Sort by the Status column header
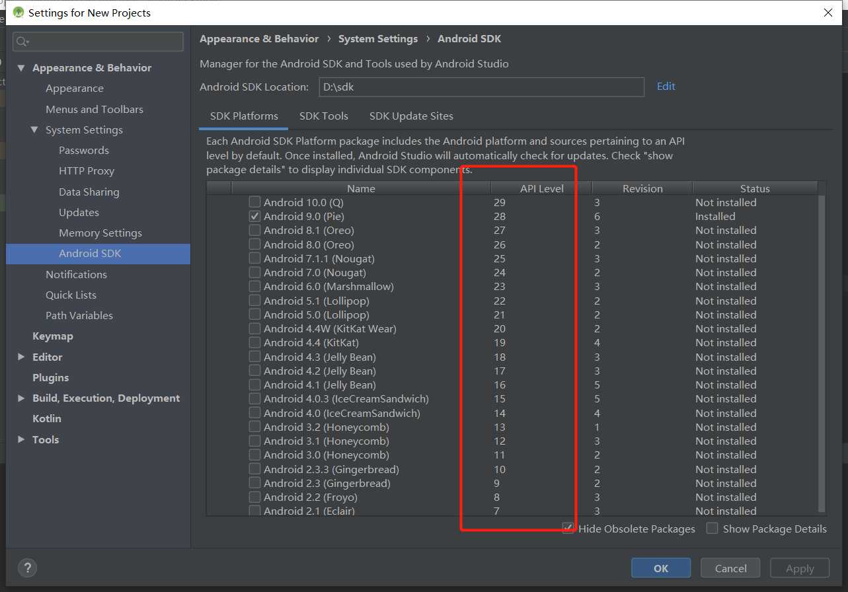 (755, 188)
